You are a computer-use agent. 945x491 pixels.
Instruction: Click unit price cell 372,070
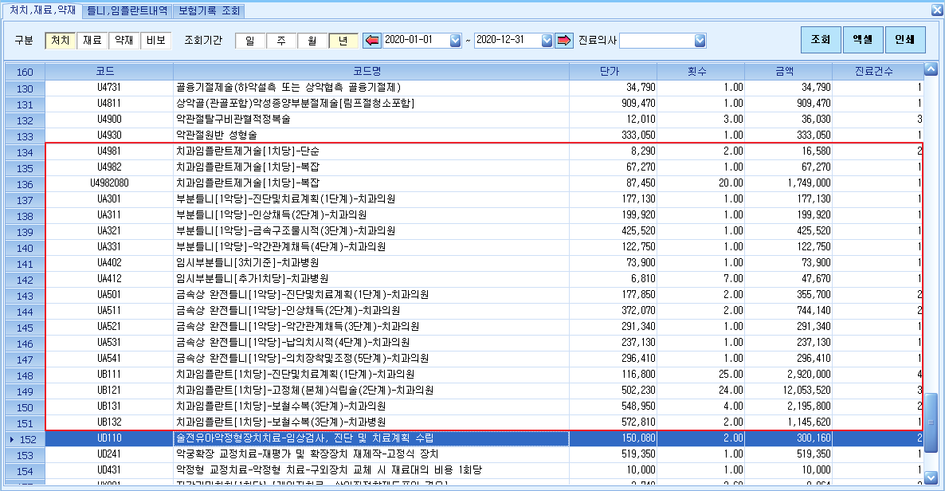tap(613, 311)
